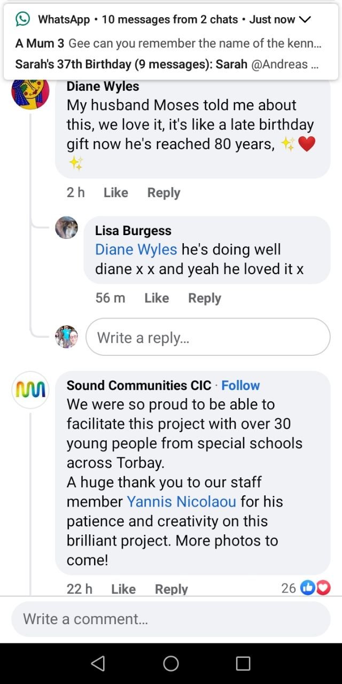Open the Diane Wyles mention link
This screenshot has height=684, width=342.
(x=136, y=250)
